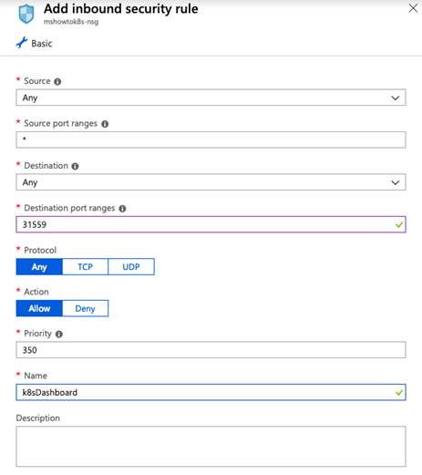Select UDP protocol
The width and height of the screenshot is (422, 475).
click(131, 267)
